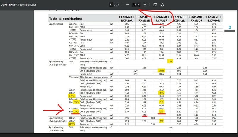
Task: Click the page number field showing 23
Action: 111,4
